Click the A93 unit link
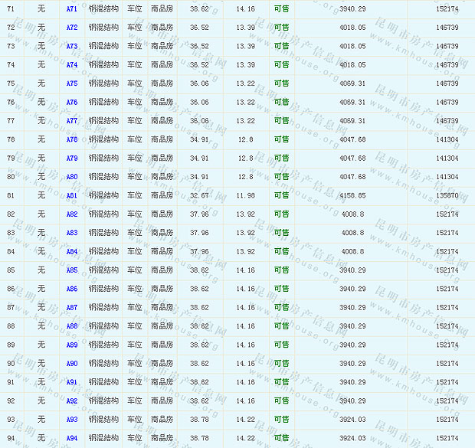Image resolution: width=475 pixels, height=448 pixels. pos(71,420)
